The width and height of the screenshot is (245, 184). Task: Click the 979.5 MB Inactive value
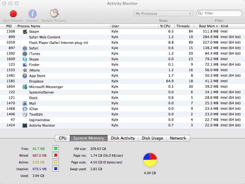[x=40, y=169]
